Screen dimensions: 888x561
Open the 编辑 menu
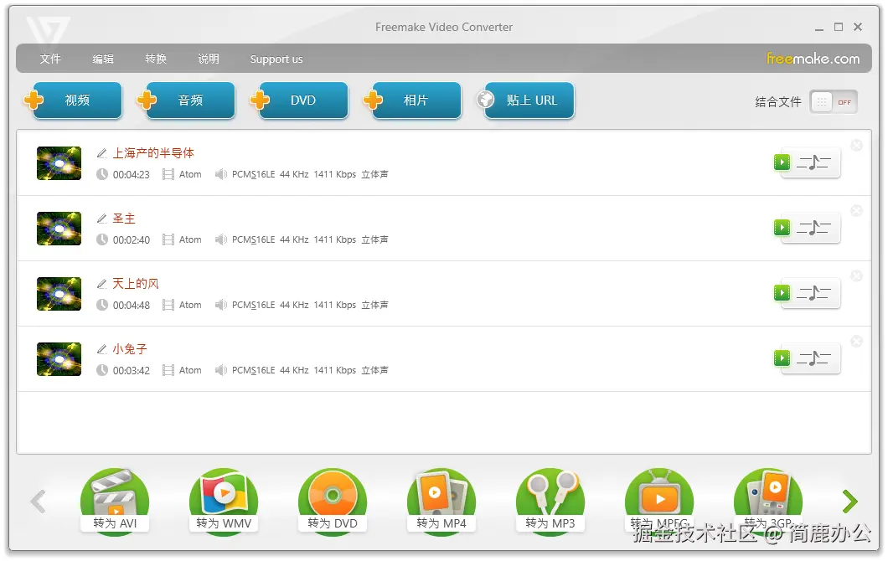pyautogui.click(x=103, y=59)
